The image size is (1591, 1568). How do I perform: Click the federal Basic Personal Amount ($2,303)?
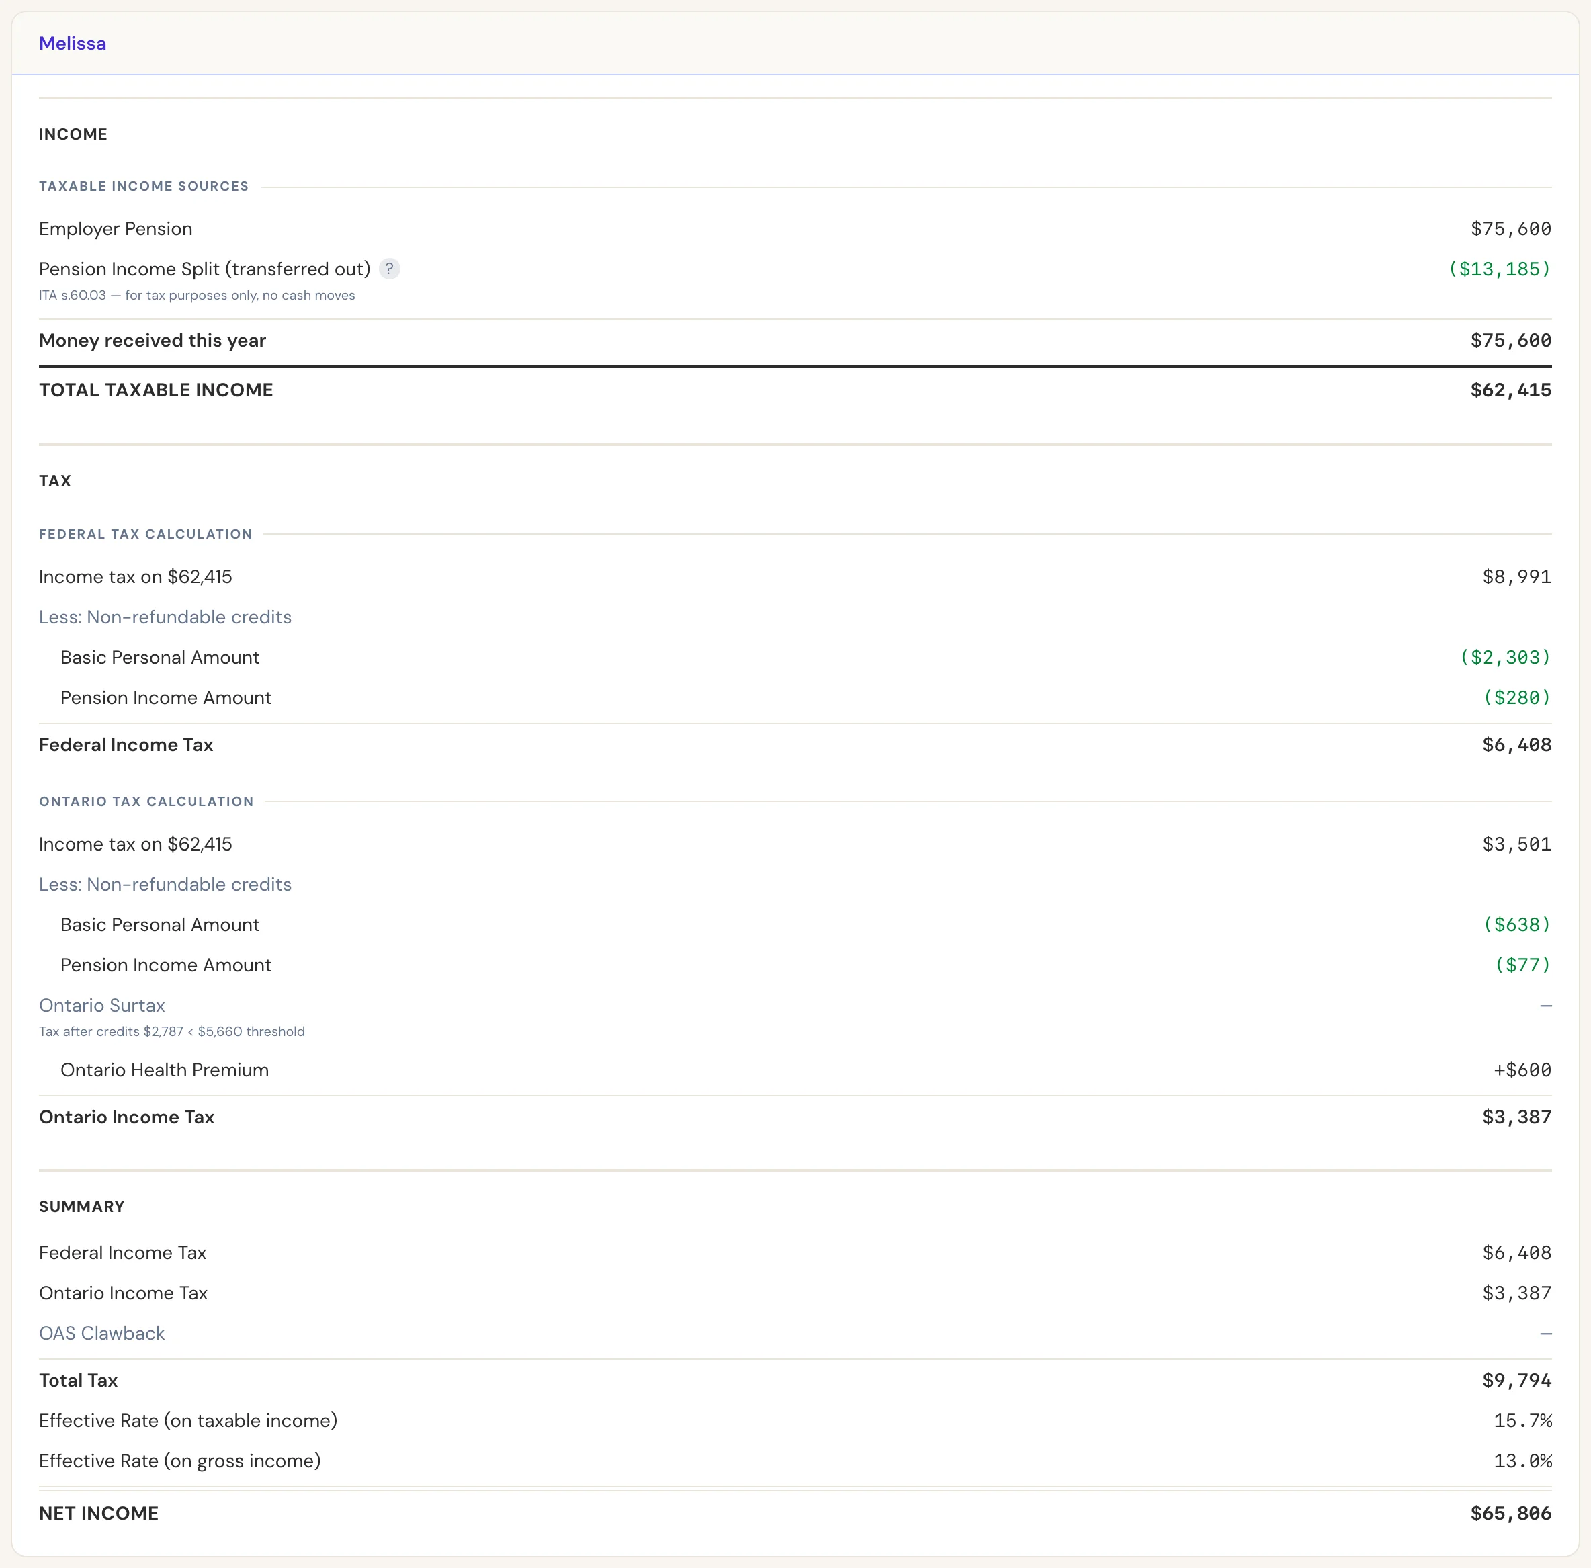pos(1504,657)
